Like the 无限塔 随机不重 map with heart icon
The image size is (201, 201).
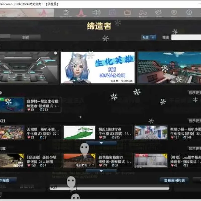click(29, 137)
